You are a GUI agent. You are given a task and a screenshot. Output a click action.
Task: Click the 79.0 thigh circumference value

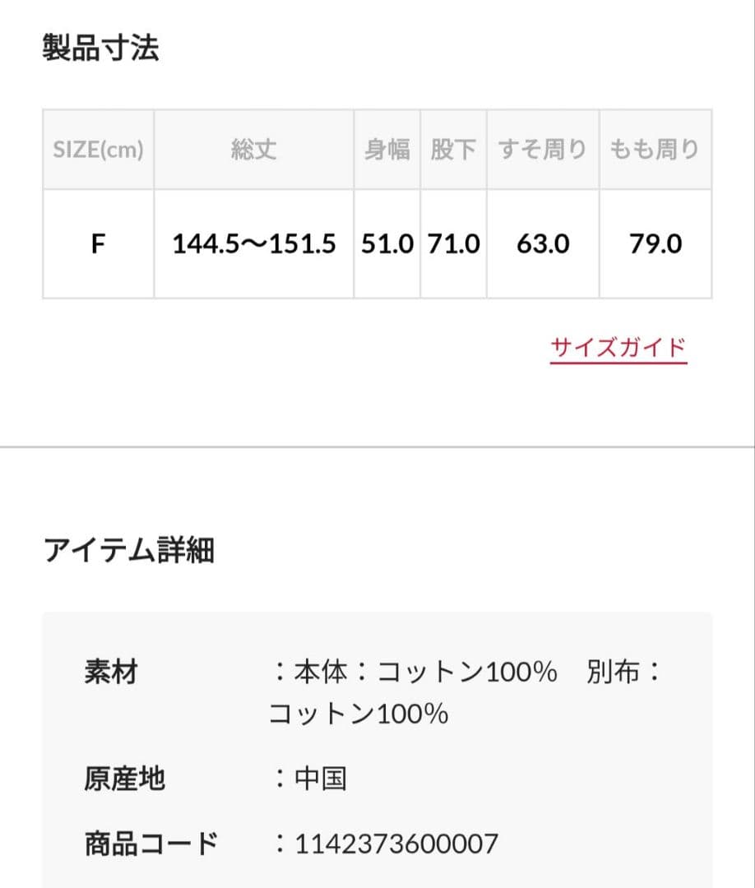coord(655,244)
